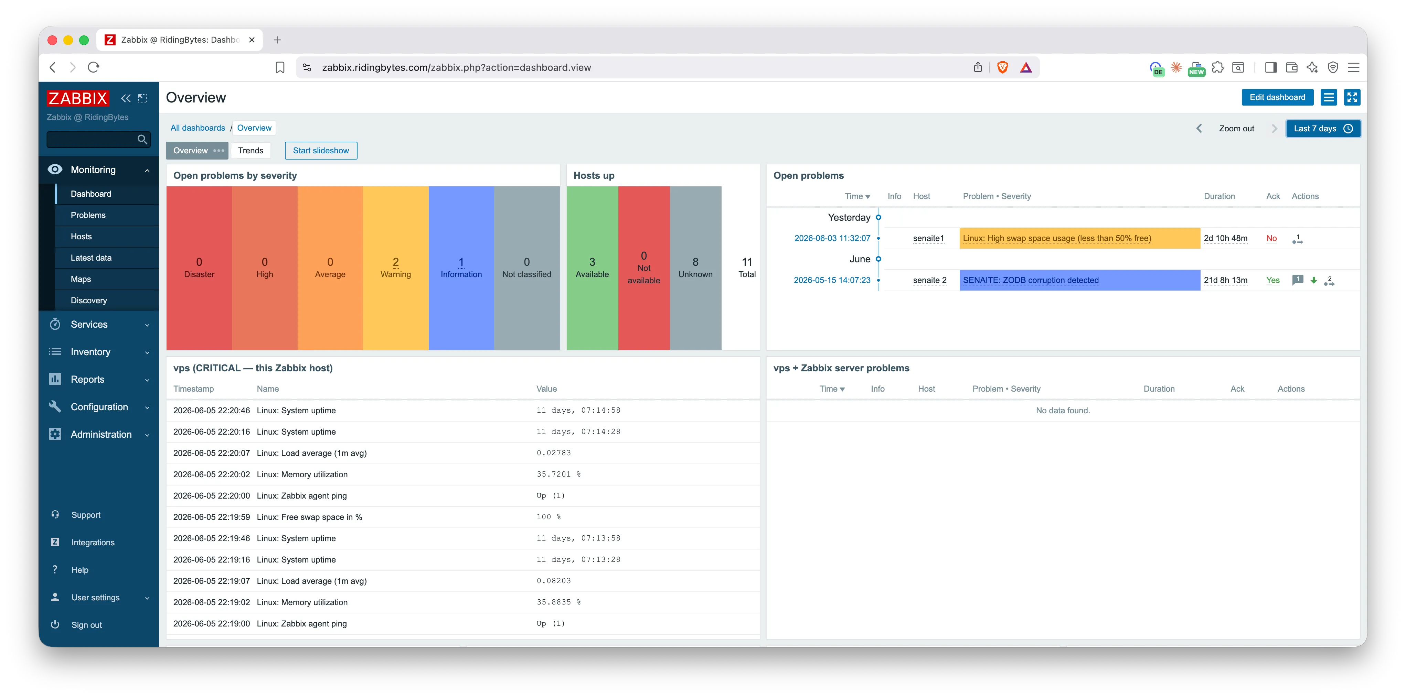Open the senaite1 host link
The height and width of the screenshot is (698, 1406).
coord(928,238)
